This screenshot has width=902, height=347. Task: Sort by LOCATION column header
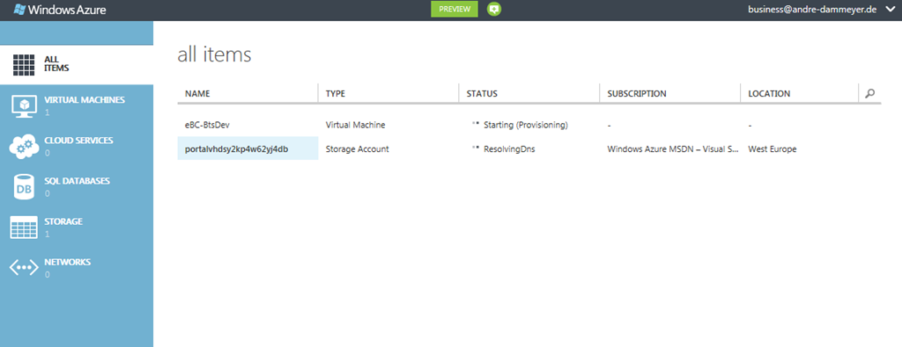pos(769,93)
